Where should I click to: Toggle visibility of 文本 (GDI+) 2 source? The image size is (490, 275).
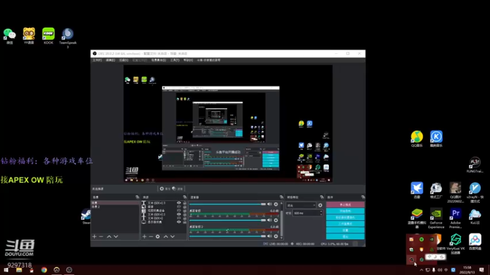pos(179,215)
